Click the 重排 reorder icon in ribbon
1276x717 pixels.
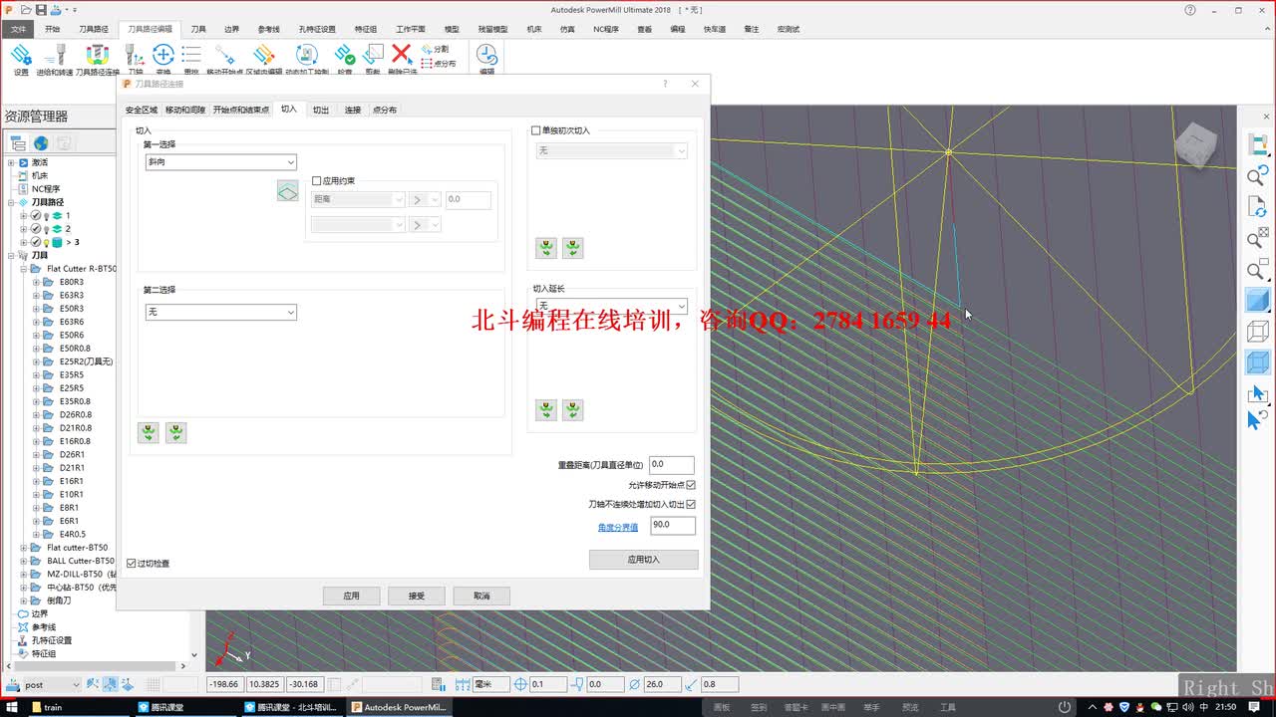coord(191,55)
